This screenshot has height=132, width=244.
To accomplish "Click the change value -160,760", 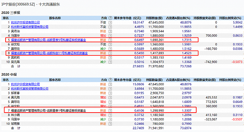I will pos(211,49).
